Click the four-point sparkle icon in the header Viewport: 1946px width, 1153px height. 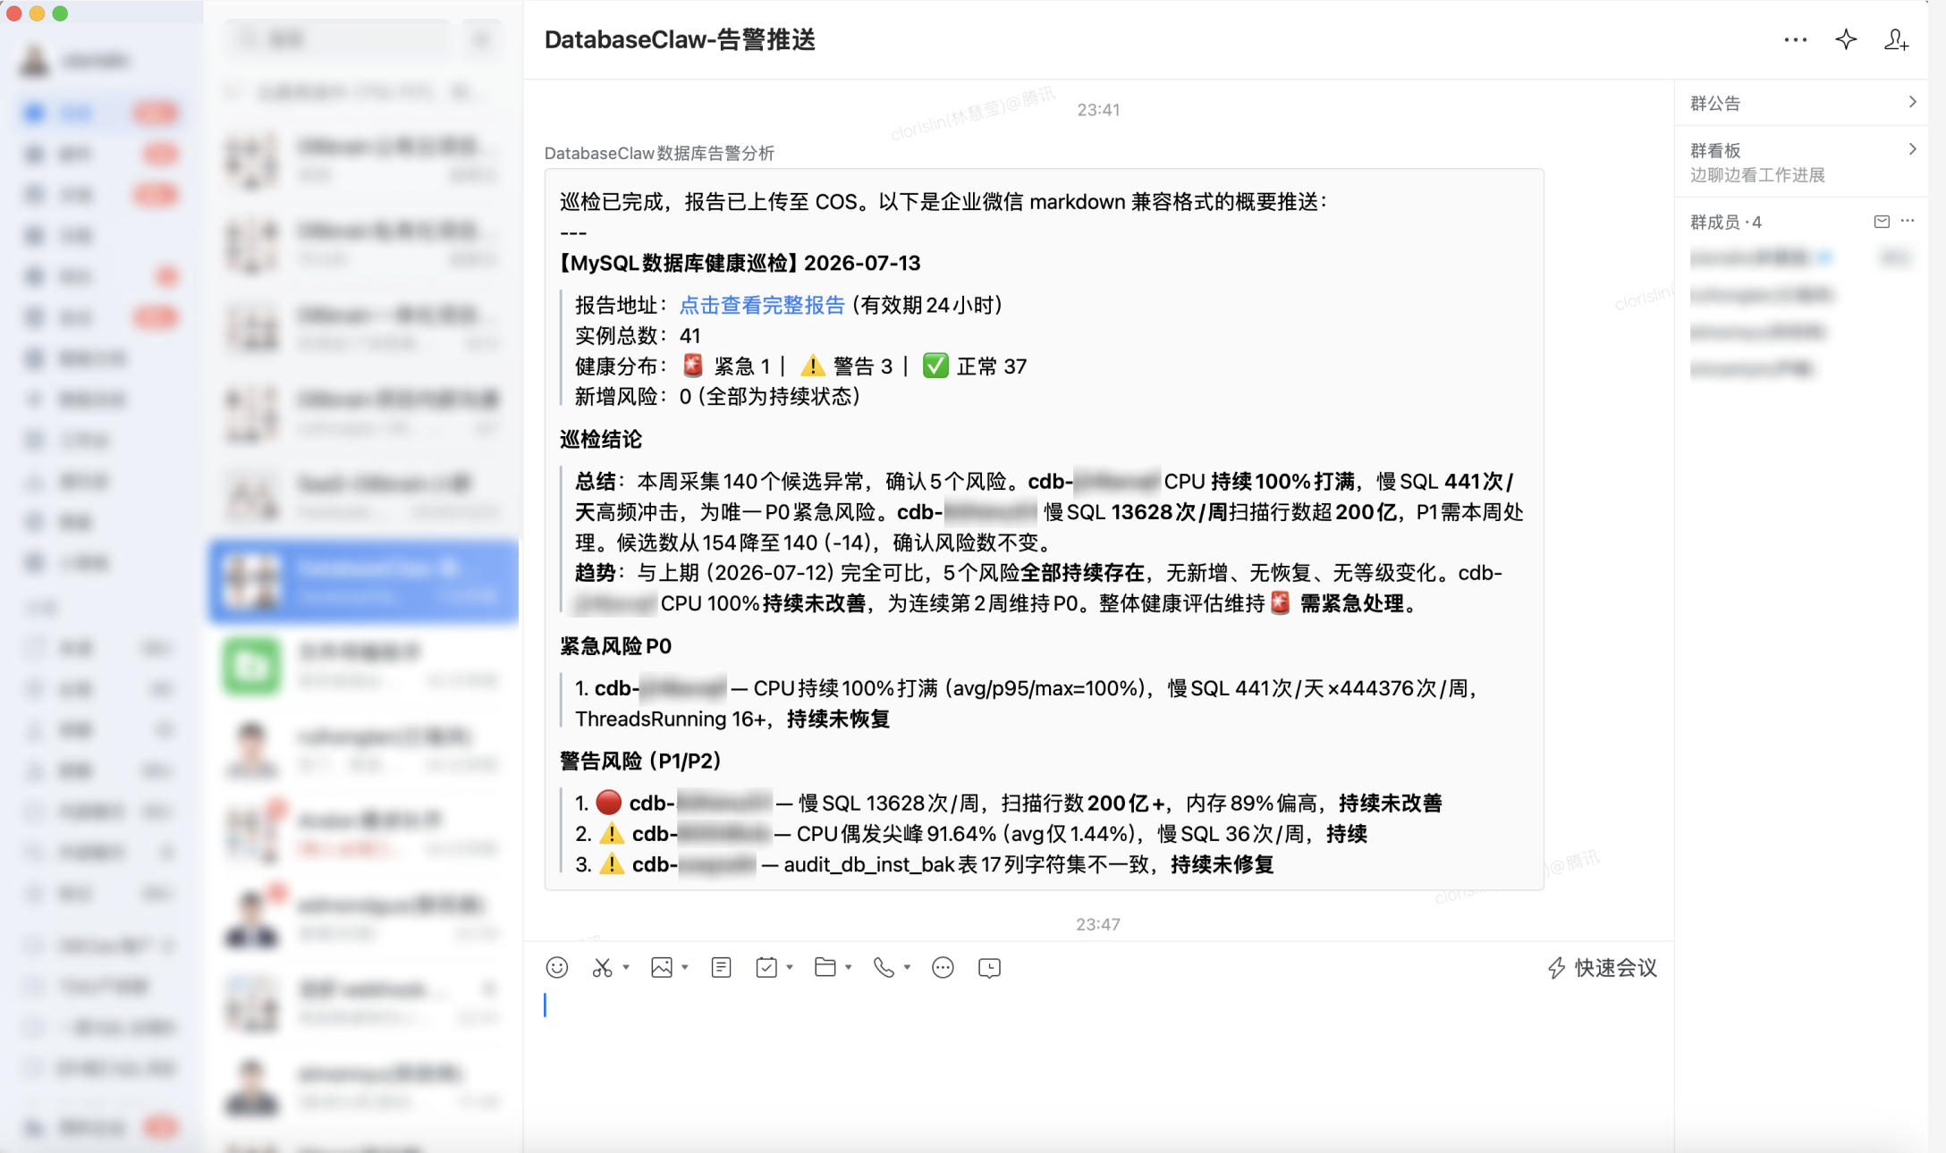pos(1846,40)
